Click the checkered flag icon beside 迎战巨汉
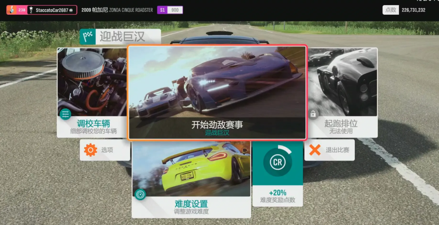This screenshot has width=439, height=225. coord(88,37)
